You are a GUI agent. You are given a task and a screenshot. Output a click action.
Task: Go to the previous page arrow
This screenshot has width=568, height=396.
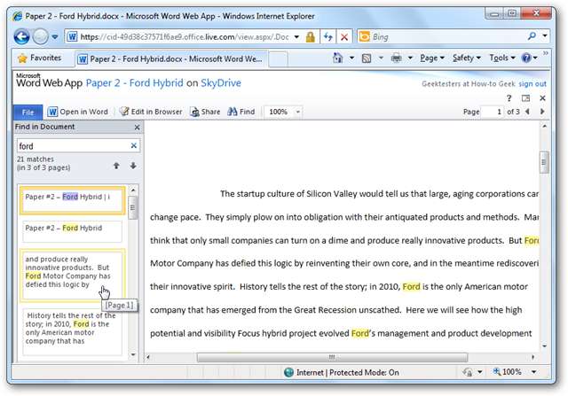click(529, 112)
